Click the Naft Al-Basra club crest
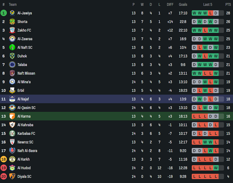Viewport: 233px width, 183px height. (x=12, y=151)
